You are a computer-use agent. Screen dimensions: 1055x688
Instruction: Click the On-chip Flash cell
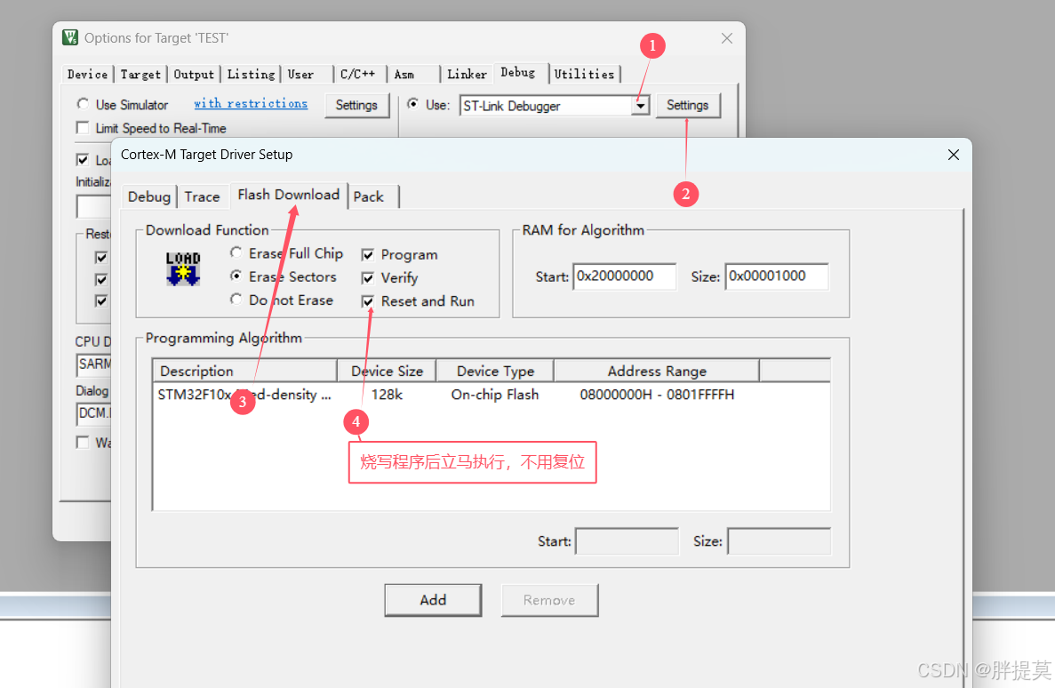click(494, 395)
